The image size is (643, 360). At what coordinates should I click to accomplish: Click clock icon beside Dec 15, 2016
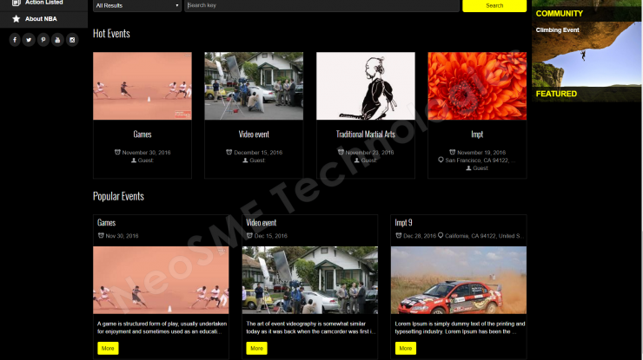pos(249,235)
